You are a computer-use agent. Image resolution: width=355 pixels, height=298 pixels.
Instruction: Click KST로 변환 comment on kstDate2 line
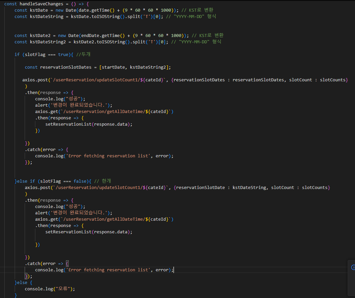208,35
